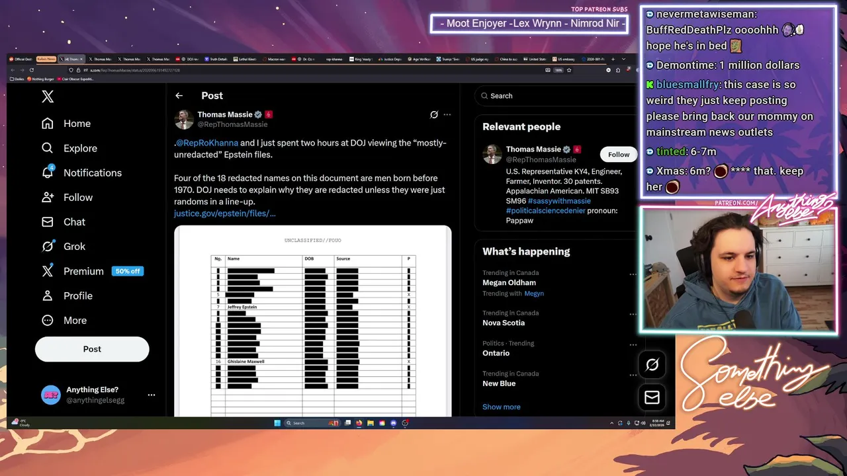Open the floating messages envelope button
Screen dimensions: 847x476
click(652, 397)
